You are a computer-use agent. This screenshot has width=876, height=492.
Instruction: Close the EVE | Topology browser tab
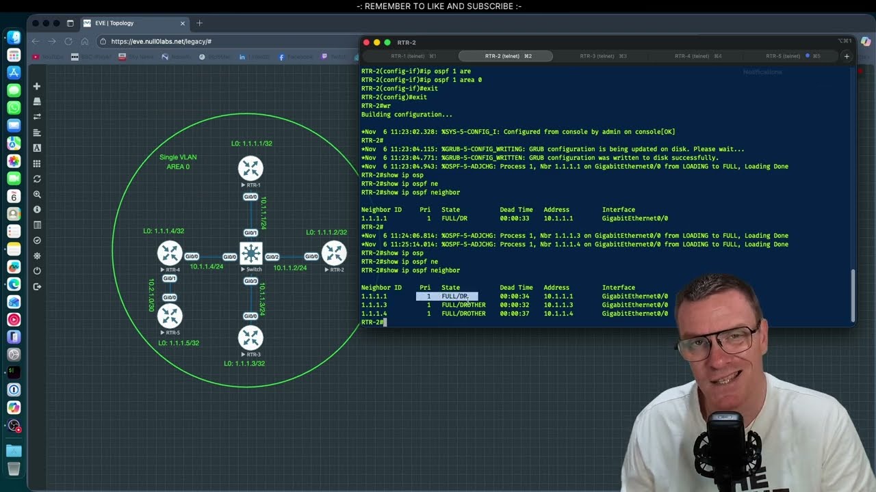[183, 23]
